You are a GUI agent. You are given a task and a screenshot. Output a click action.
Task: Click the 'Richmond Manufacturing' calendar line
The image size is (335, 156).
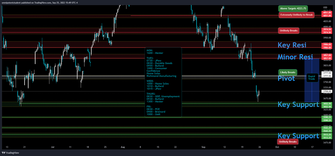161,76
